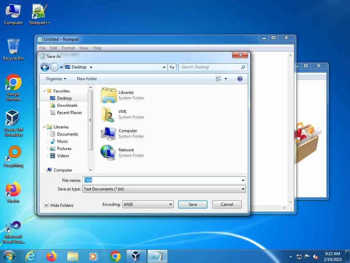
Task: Click the Computer desktop icon
Action: (13, 14)
